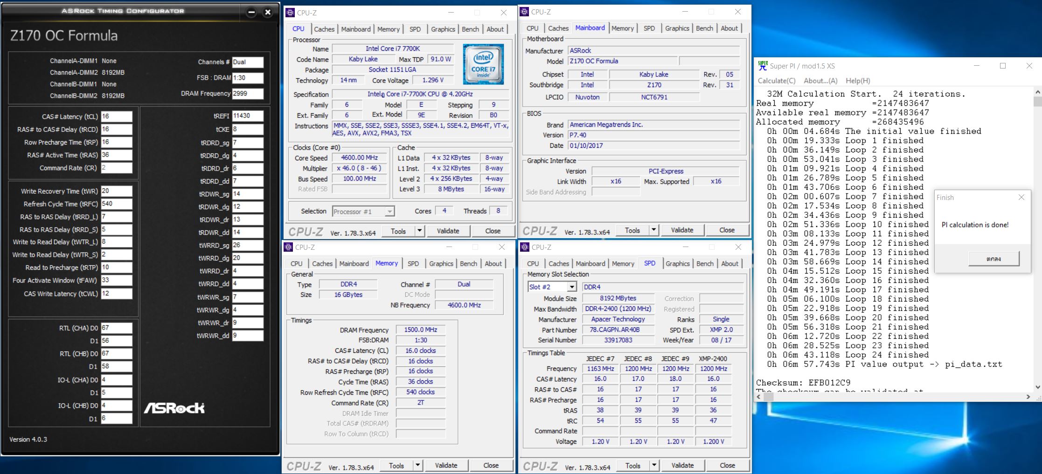
Task: Click Validate button in the Memory window
Action: (x=446, y=465)
